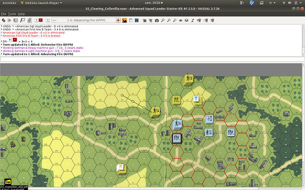Screen dimensions: 305x190
Task: Click the orange plus to advance the turn
Action: click(x=118, y=20)
